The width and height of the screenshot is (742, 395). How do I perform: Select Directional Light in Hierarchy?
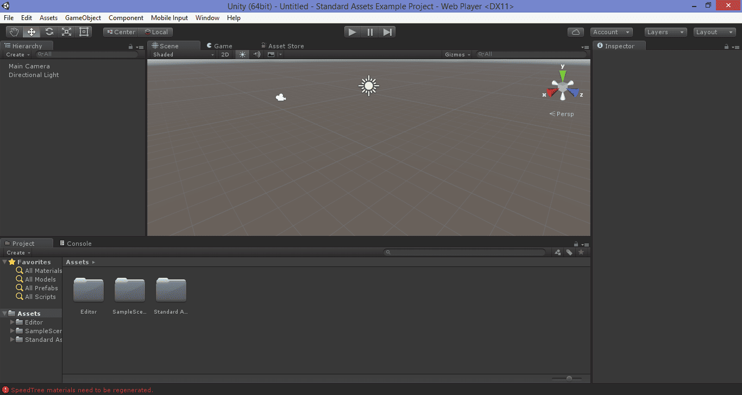[x=34, y=75]
